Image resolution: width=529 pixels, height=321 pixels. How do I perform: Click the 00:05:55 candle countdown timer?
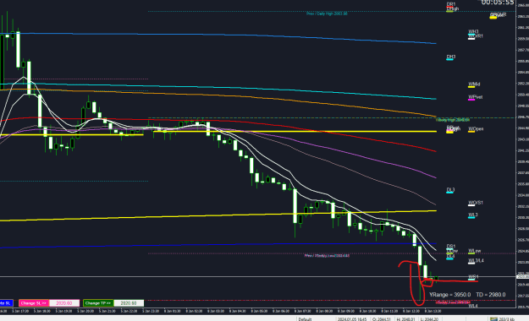(x=498, y=3)
